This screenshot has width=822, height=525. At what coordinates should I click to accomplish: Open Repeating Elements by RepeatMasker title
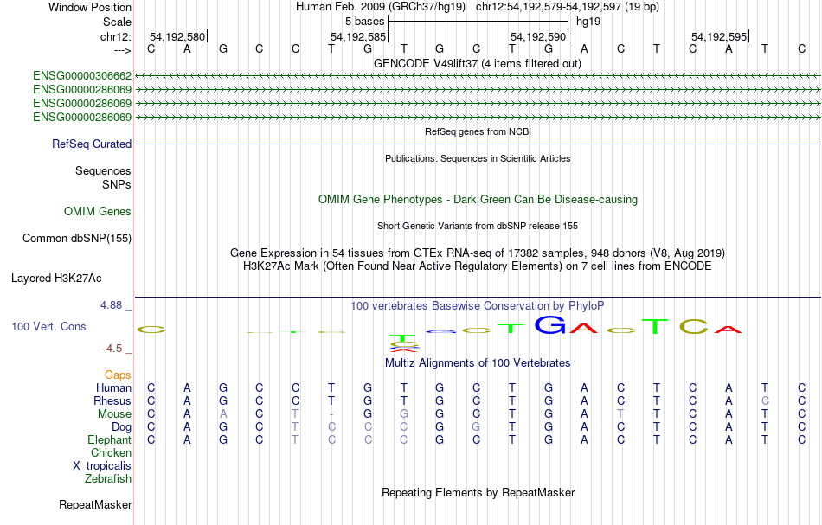[x=478, y=493]
